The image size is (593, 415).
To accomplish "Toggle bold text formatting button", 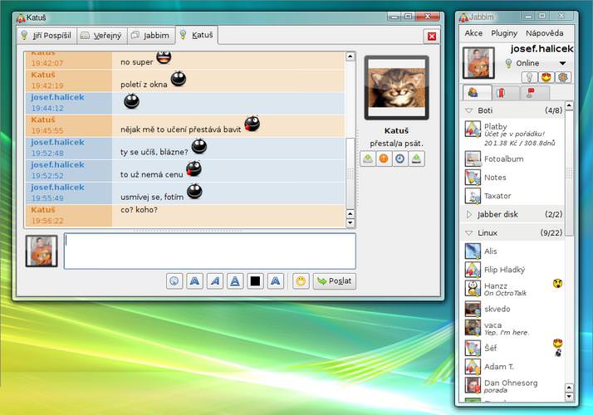I will click(x=195, y=281).
